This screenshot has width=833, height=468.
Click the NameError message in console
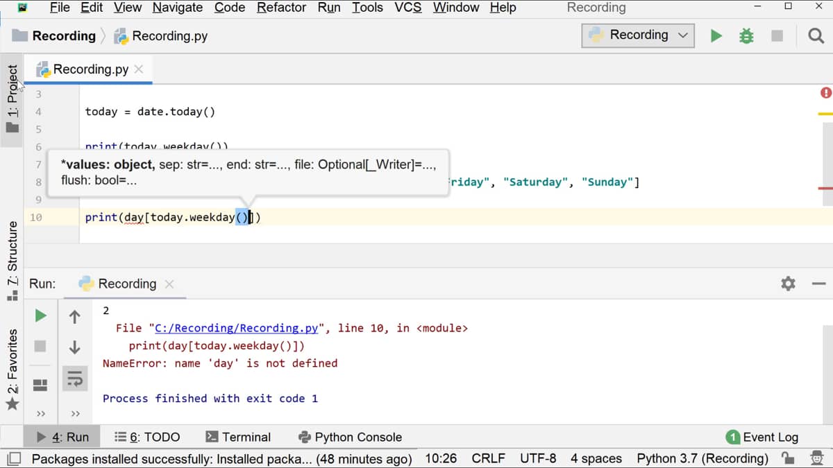click(220, 363)
